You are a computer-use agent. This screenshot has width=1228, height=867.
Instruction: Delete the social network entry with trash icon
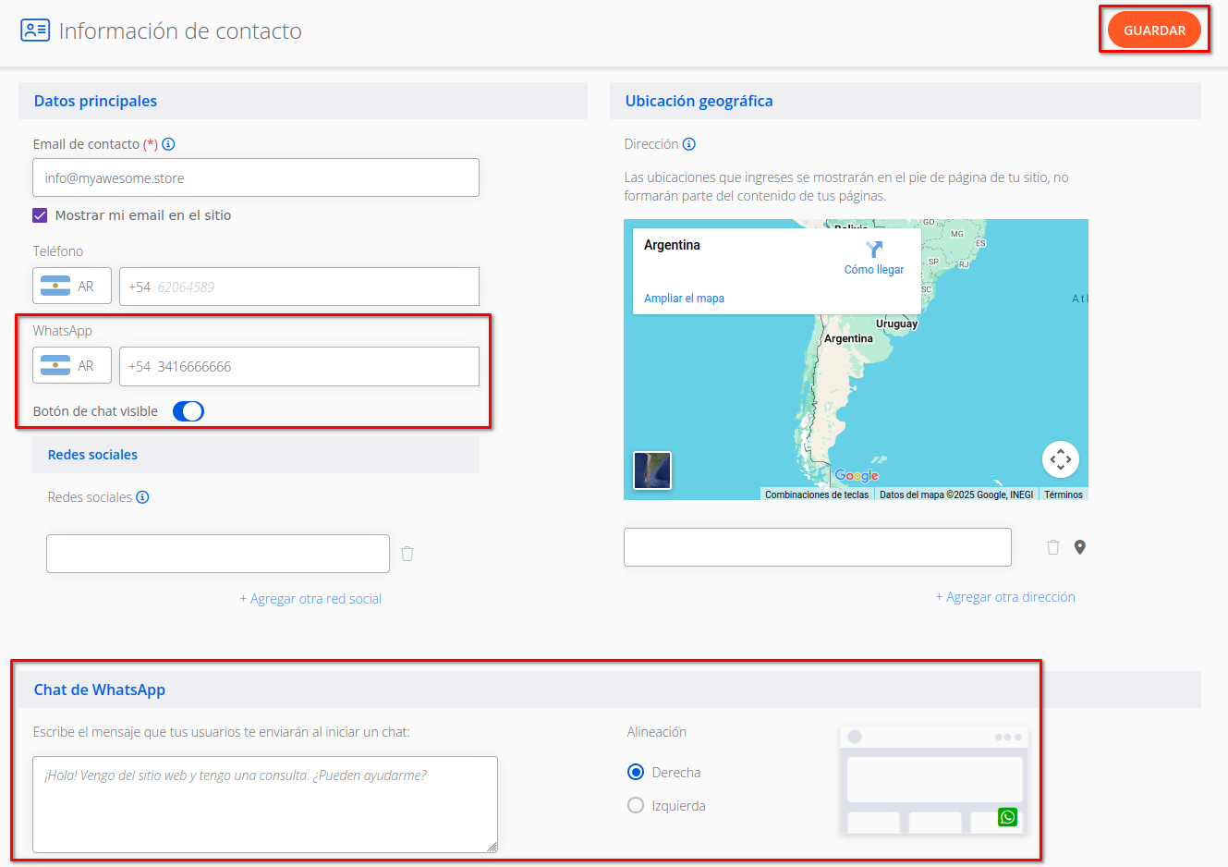407,554
